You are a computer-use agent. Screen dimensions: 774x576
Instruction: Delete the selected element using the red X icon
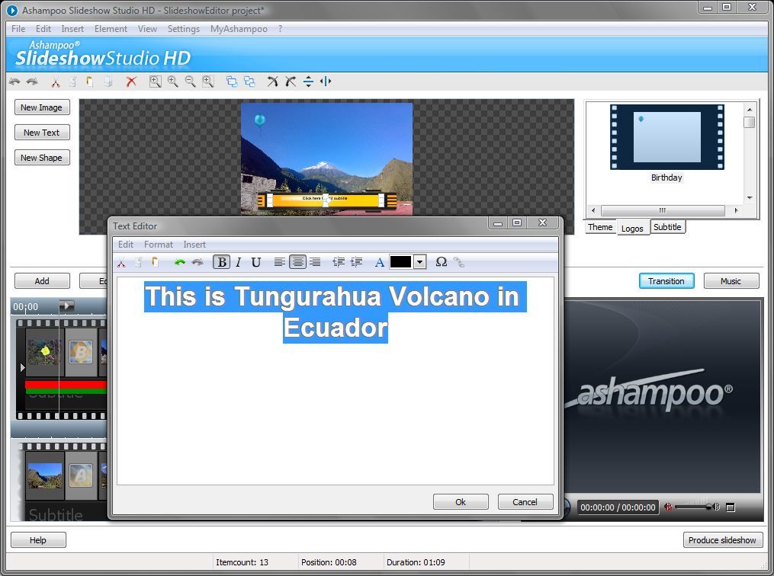[131, 82]
